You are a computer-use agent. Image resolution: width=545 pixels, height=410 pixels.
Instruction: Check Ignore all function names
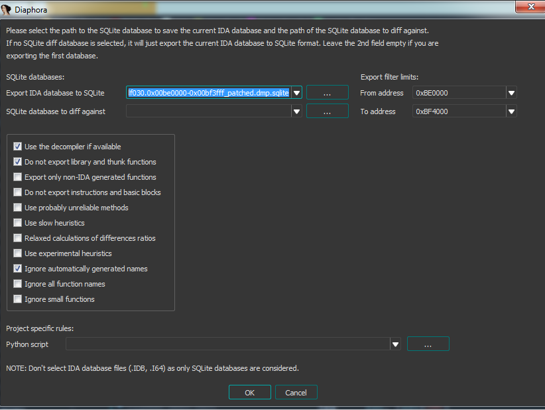[x=17, y=284]
